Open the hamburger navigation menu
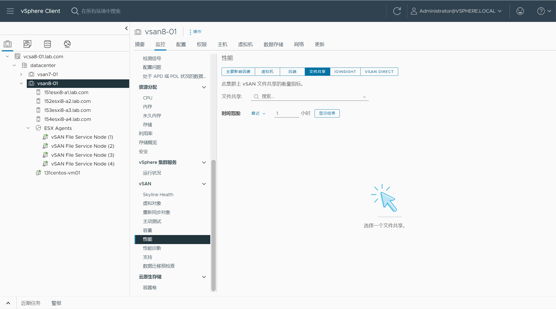 10,11
